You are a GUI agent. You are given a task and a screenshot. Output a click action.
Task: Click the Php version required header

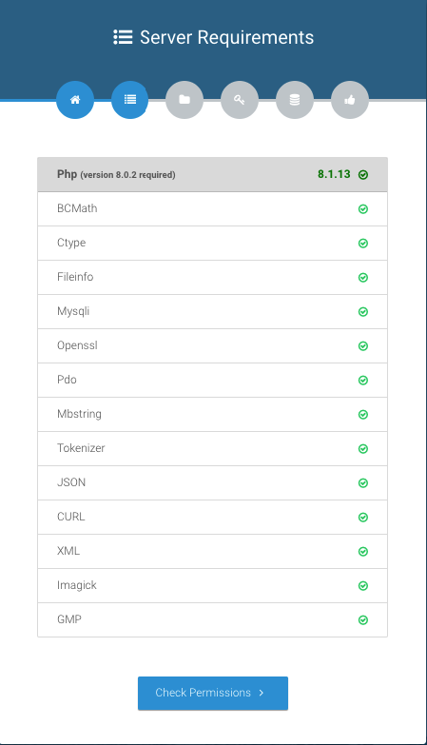tap(213, 174)
